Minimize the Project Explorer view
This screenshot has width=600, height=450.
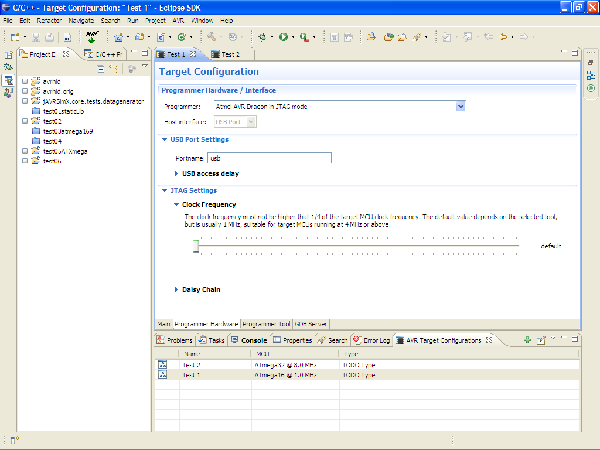coord(134,52)
